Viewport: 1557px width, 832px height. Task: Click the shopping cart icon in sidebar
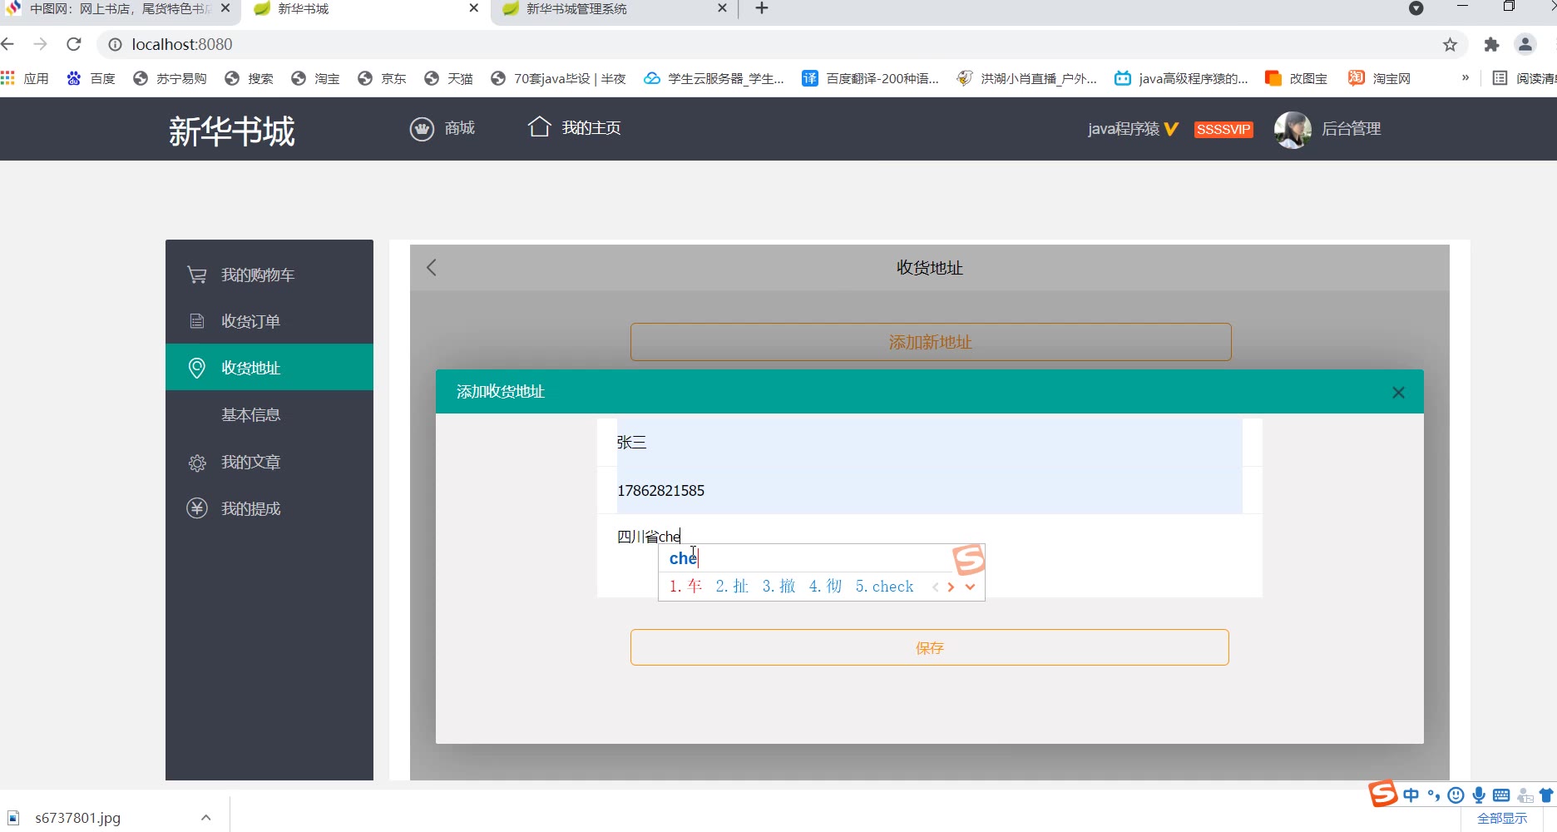pos(196,275)
